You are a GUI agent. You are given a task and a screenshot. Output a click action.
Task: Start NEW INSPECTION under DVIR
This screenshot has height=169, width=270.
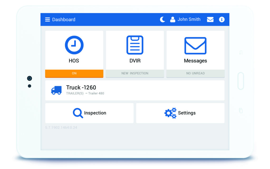135,73
